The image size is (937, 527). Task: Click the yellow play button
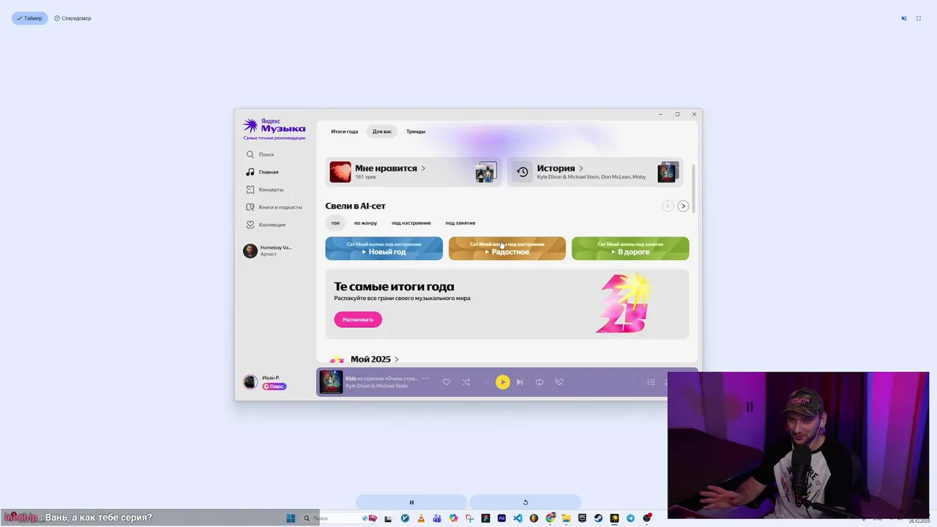click(x=502, y=382)
